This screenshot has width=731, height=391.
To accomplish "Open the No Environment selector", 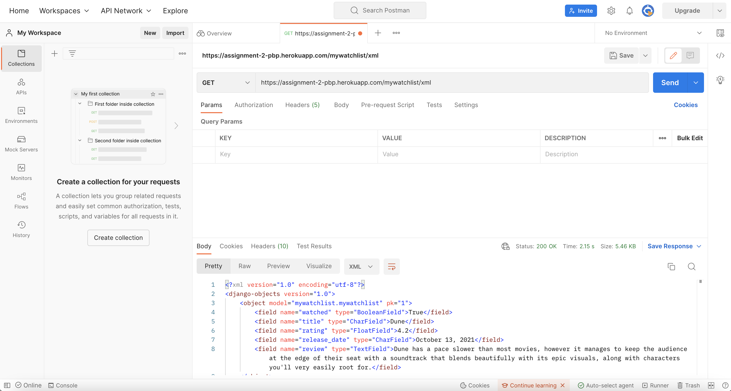I will pos(653,33).
